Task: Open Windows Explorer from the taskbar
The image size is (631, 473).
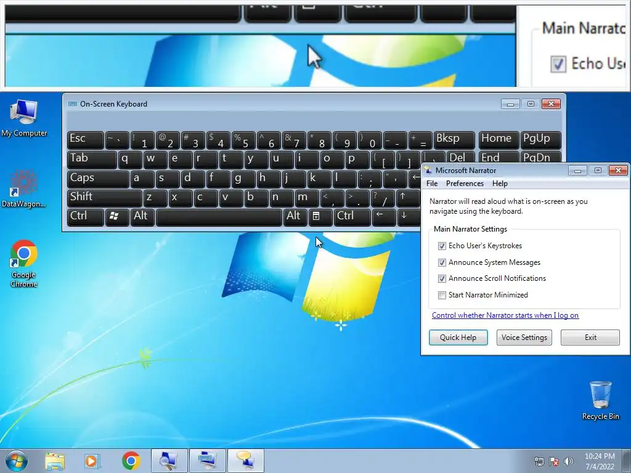Action: (55, 461)
